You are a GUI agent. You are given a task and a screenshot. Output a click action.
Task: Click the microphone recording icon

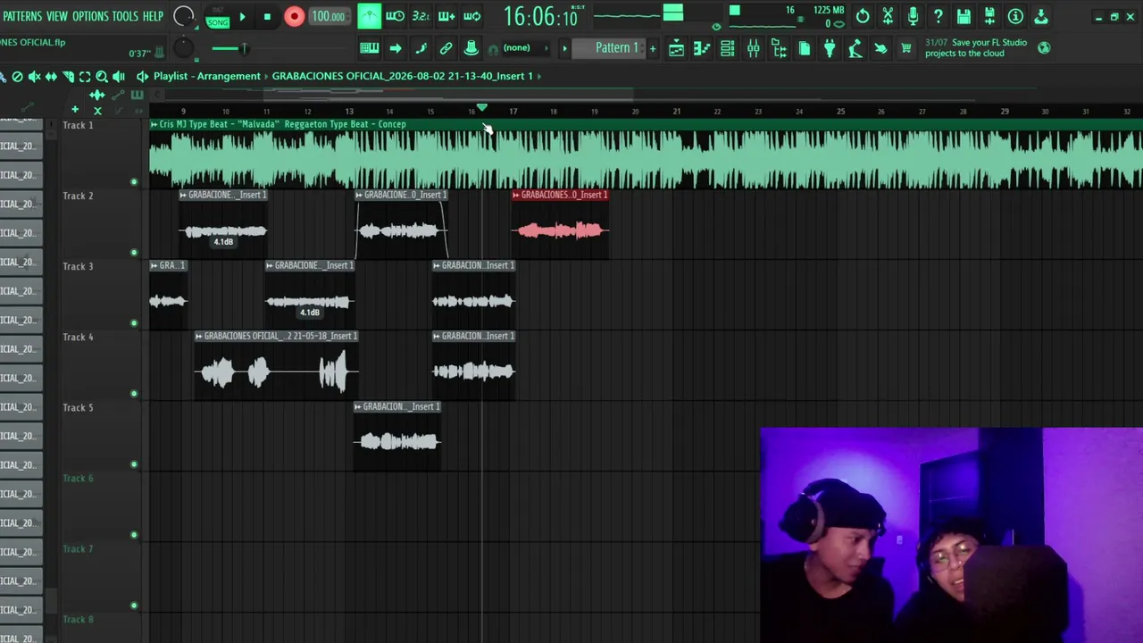pyautogui.click(x=913, y=16)
